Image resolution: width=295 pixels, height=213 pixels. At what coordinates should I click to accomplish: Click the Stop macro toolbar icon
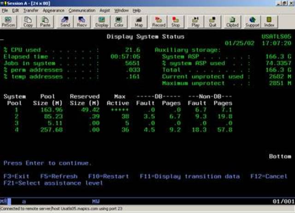click(176, 22)
